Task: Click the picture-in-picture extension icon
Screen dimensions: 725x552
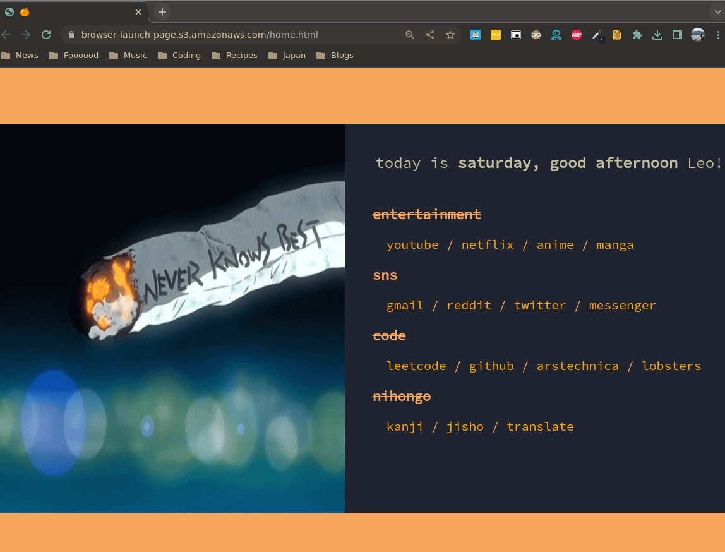Action: pos(516,35)
